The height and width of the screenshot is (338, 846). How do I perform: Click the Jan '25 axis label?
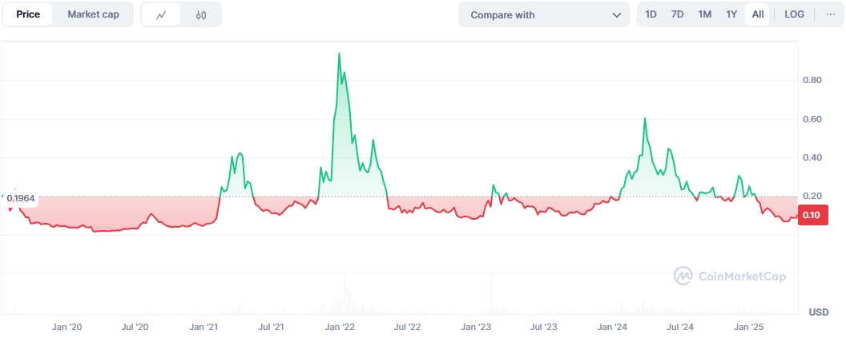tap(749, 327)
